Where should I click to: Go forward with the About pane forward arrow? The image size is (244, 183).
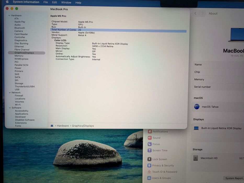(x=202, y=13)
